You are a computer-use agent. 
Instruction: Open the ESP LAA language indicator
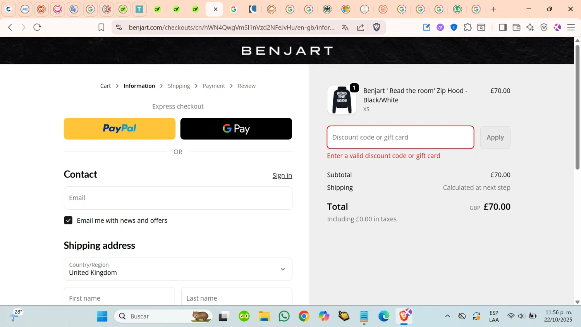(x=494, y=316)
